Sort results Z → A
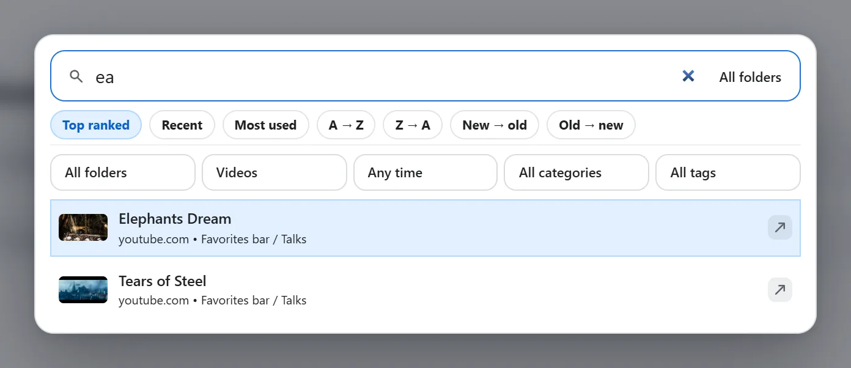 (x=413, y=125)
